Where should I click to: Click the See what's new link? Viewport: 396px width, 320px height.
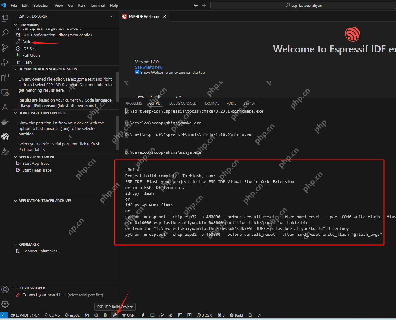point(149,67)
